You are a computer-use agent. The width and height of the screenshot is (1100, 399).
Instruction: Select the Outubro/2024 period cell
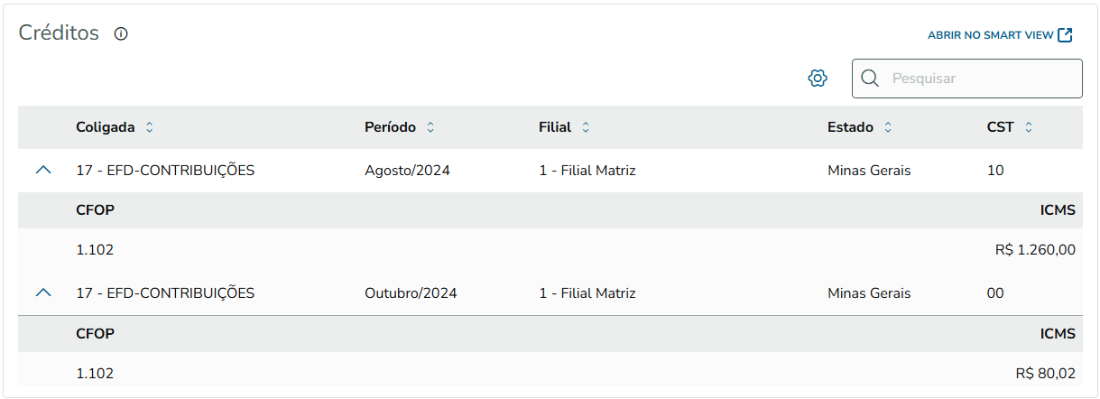click(x=411, y=292)
